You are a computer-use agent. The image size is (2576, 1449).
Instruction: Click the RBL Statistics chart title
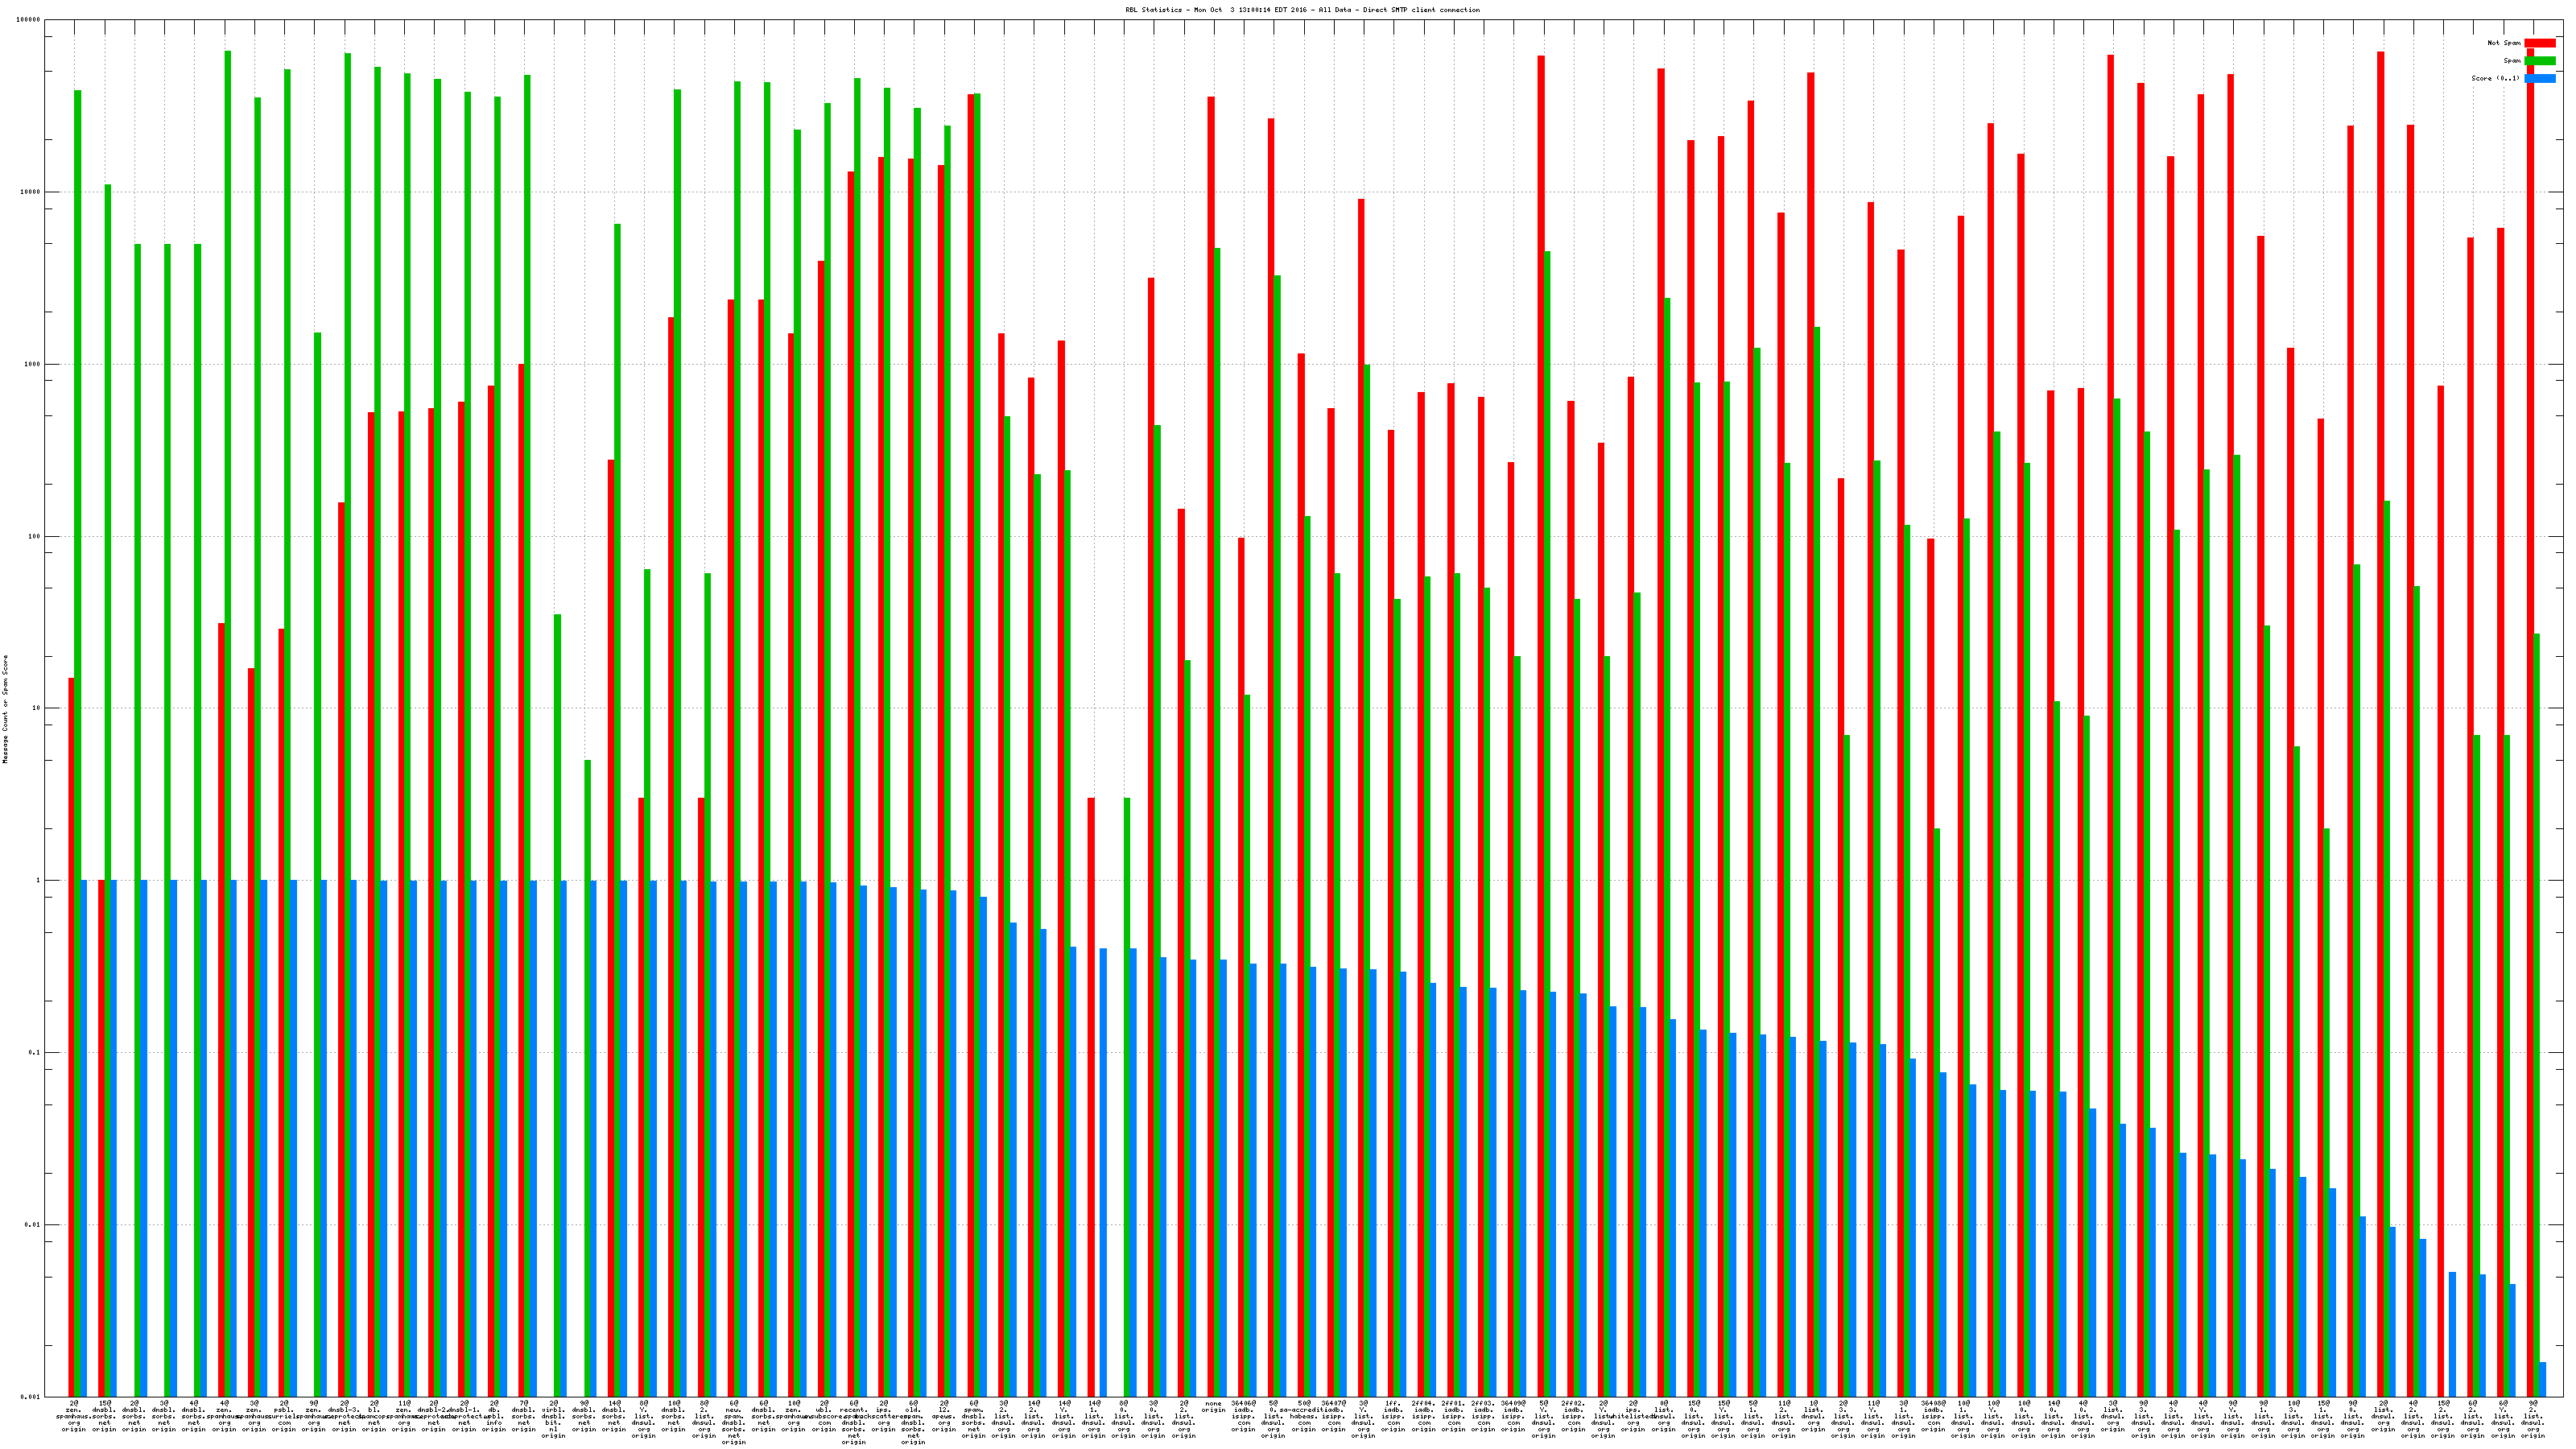[x=1302, y=10]
